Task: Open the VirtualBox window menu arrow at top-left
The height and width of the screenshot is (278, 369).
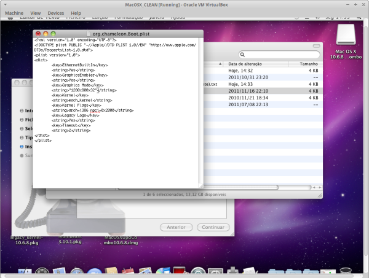Action: (5, 5)
